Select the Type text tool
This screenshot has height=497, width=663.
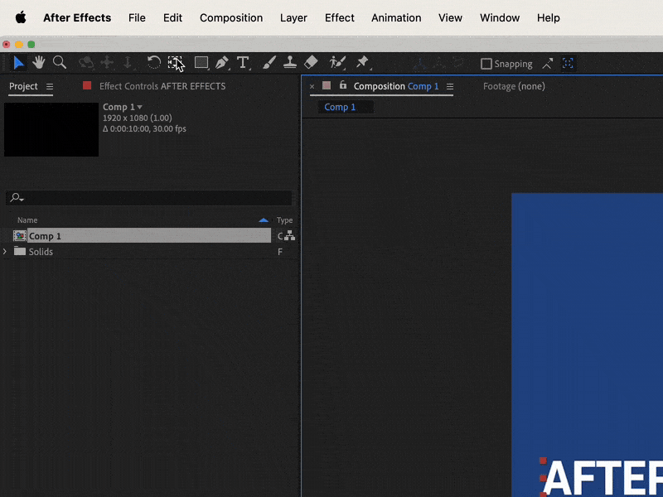[x=243, y=63]
